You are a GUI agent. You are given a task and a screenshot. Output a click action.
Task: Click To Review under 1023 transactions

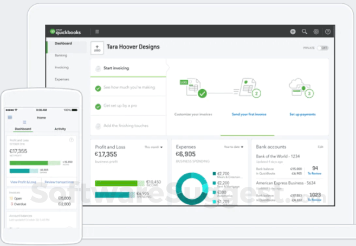(314, 200)
